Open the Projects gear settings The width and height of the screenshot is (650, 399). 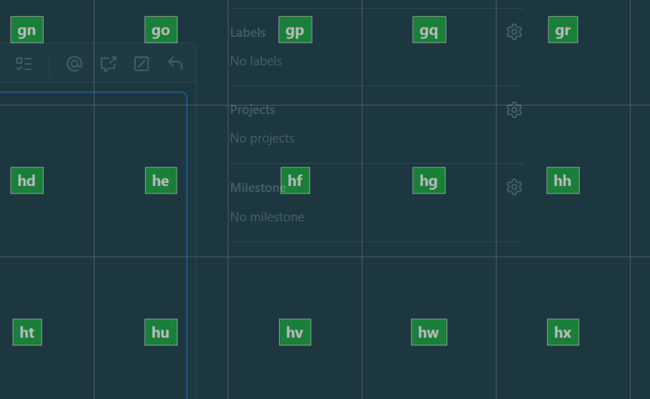(x=514, y=110)
